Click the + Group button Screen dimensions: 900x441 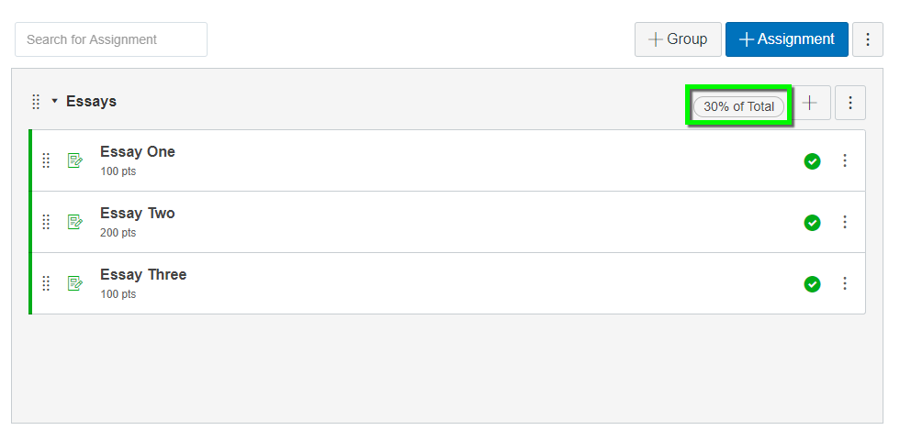[x=678, y=39]
